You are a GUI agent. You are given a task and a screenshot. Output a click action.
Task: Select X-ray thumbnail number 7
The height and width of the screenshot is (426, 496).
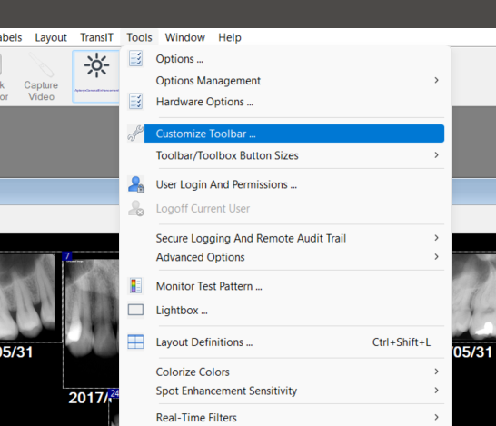tap(91, 320)
